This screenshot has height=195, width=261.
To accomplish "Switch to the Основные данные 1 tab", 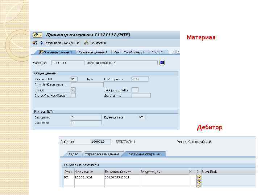I will (x=55, y=52).
